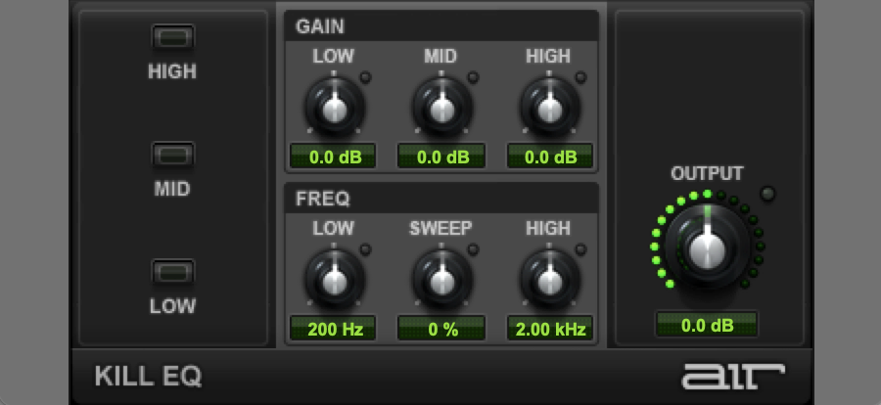Select the Output 0.0 dB value field

(x=706, y=325)
